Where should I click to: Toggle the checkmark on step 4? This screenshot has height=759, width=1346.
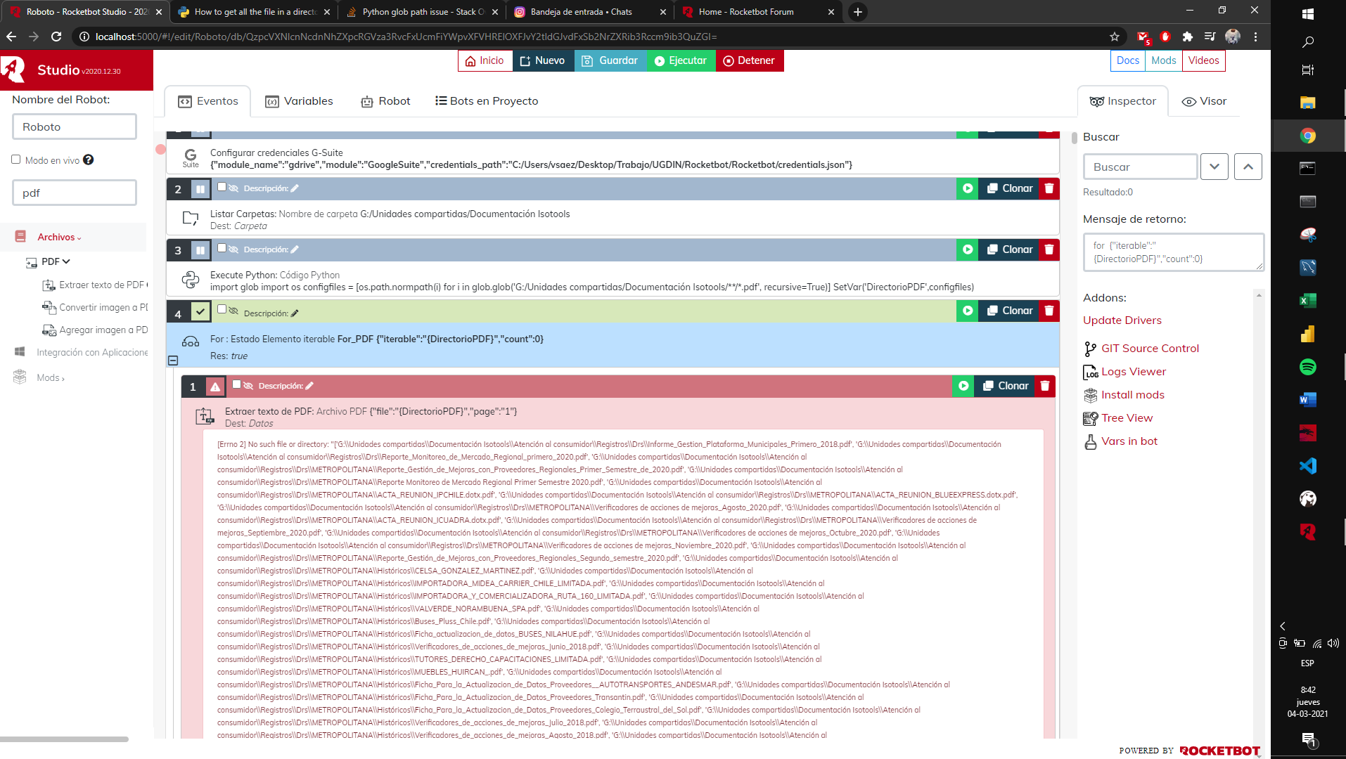pos(200,311)
